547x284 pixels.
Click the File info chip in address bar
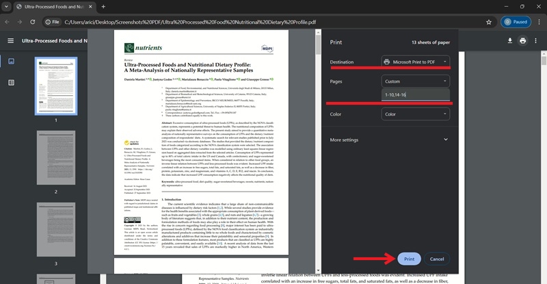tap(53, 22)
